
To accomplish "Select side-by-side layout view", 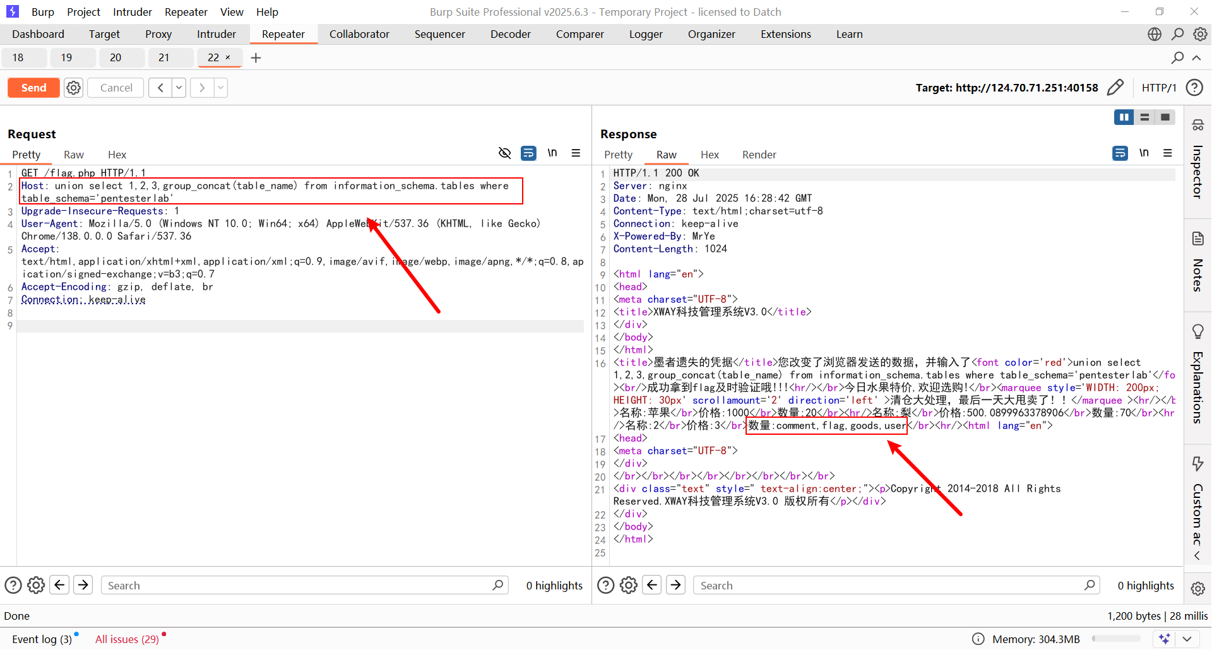I will coord(1124,117).
